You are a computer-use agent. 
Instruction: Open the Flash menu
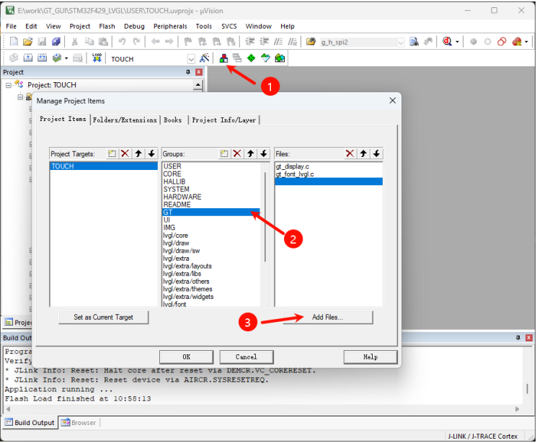click(107, 27)
